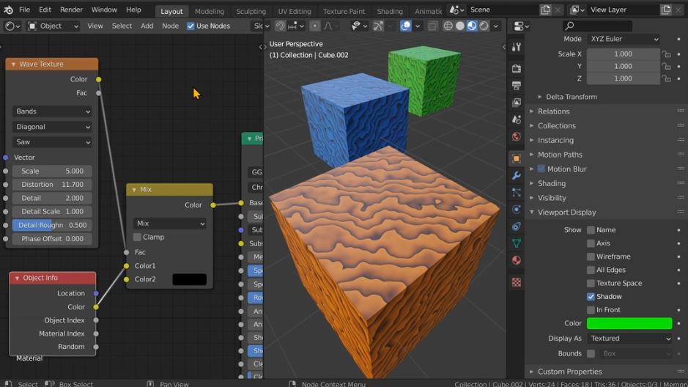Open the XYZ Euler rotation mode dropdown
The width and height of the screenshot is (688, 387).
tap(624, 39)
